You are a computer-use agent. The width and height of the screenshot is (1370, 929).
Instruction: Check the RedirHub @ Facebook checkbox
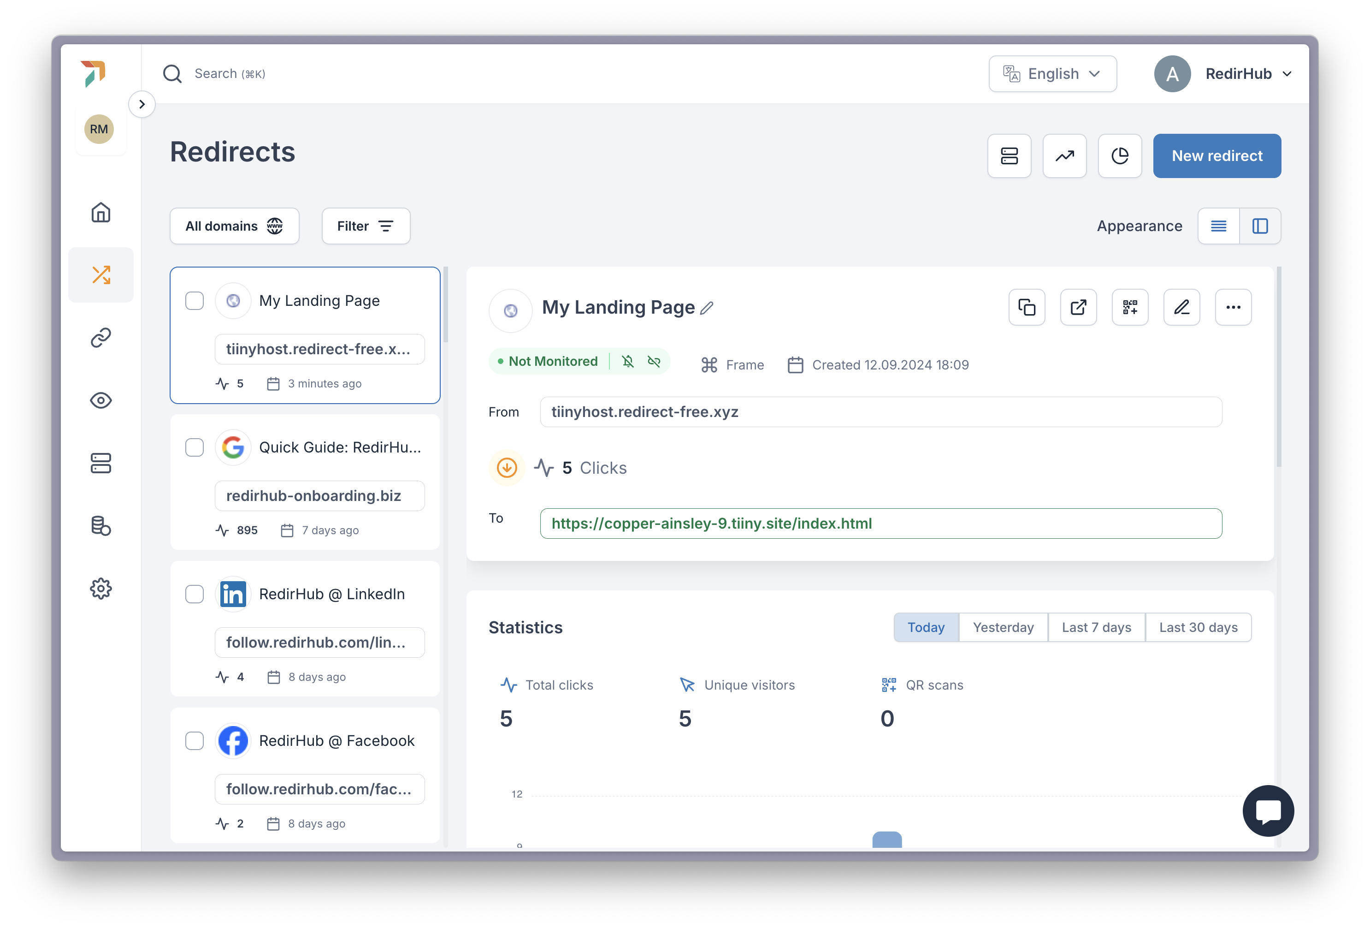pyautogui.click(x=194, y=741)
